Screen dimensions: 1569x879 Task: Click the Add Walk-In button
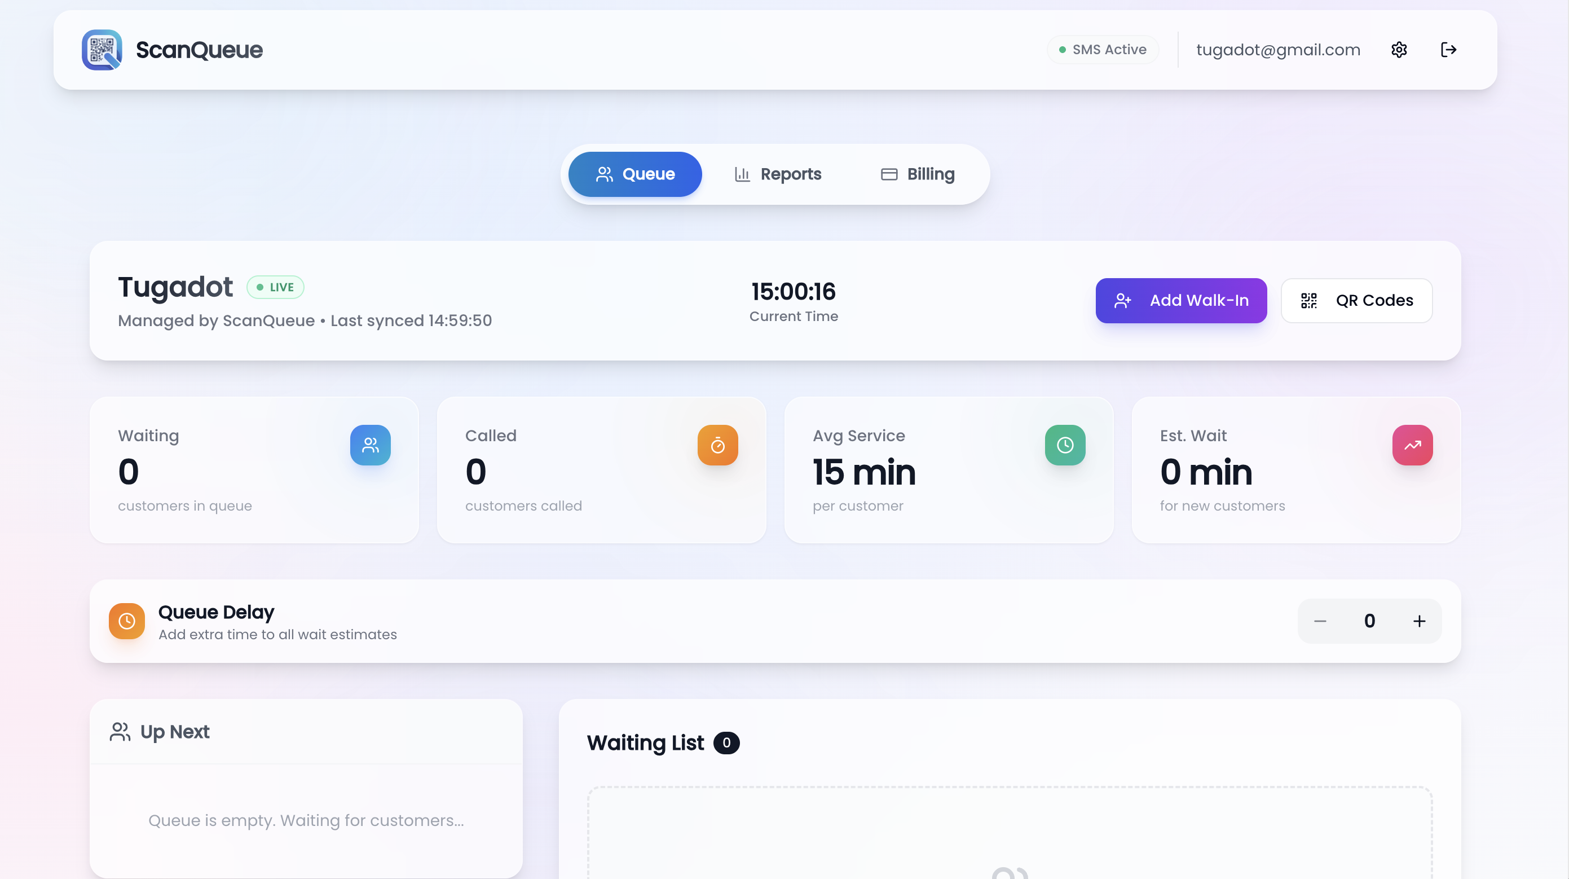[x=1181, y=300]
